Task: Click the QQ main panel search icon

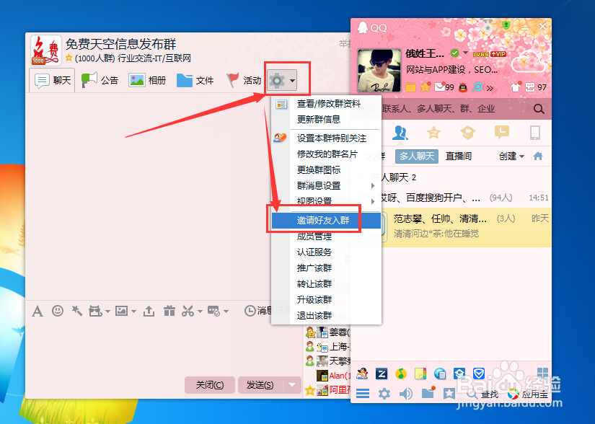Action: point(539,109)
